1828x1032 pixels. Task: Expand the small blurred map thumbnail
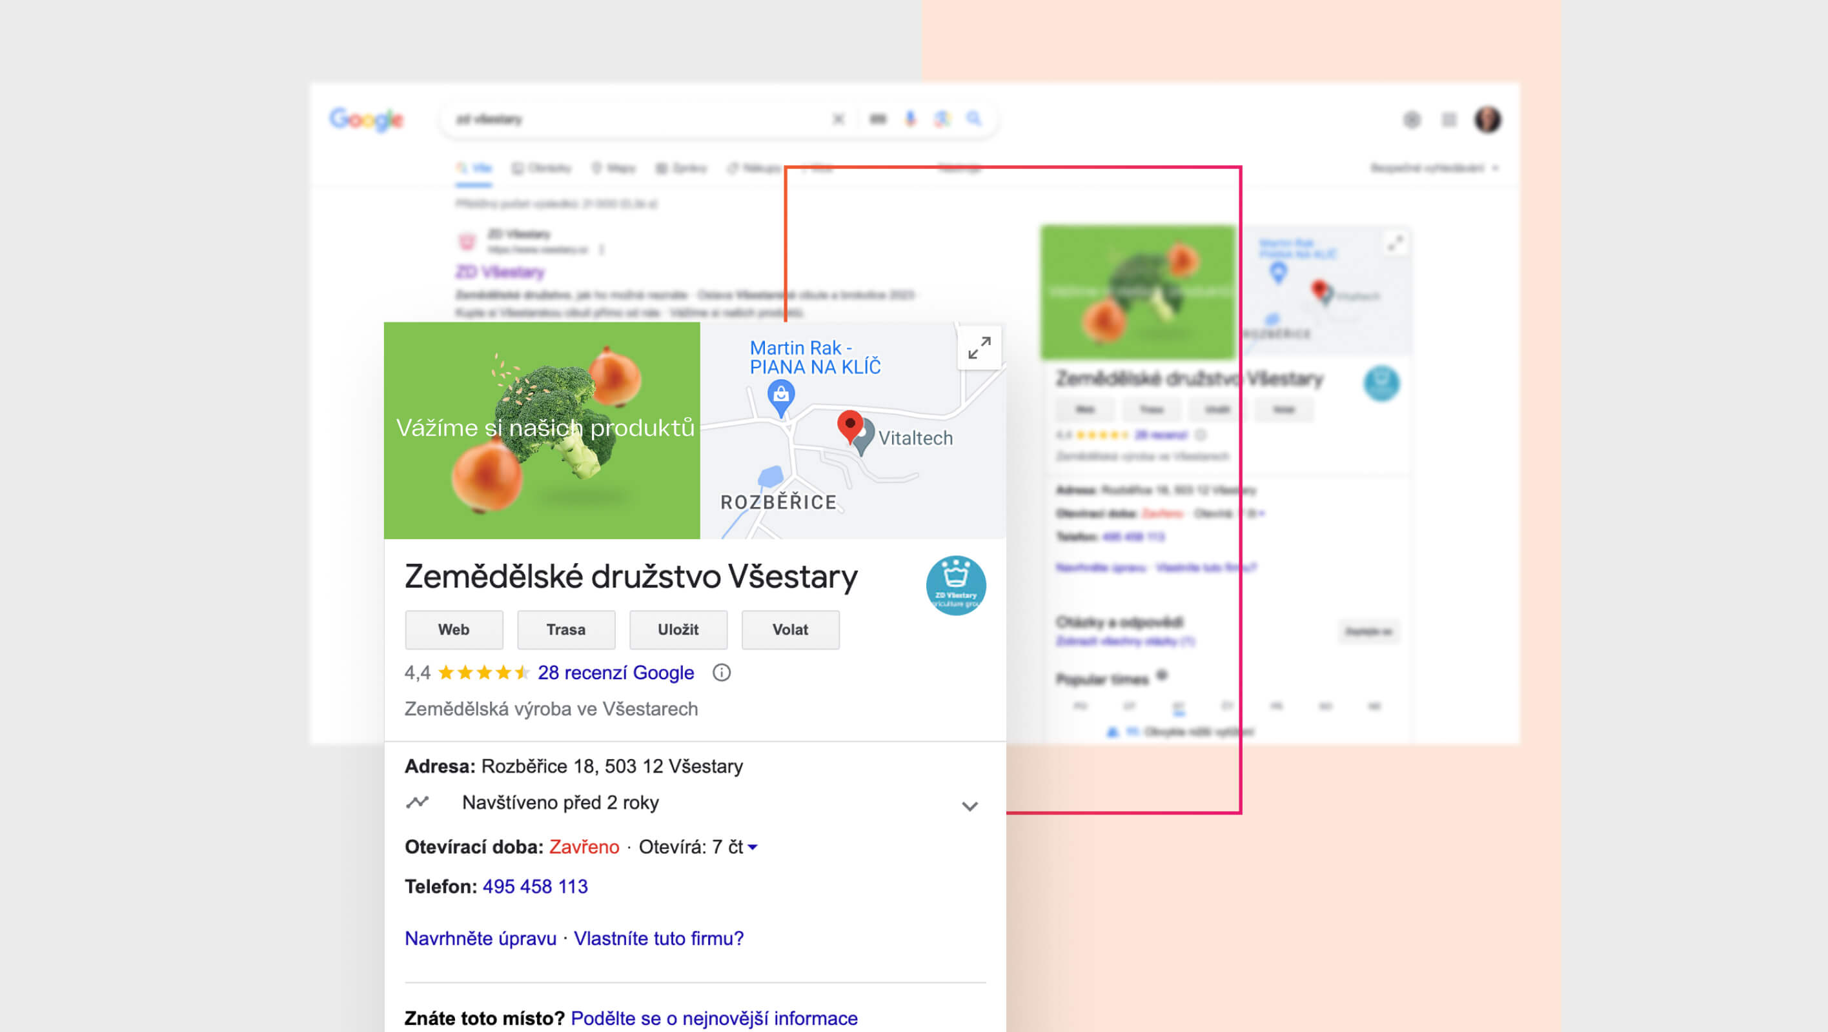tap(1395, 243)
